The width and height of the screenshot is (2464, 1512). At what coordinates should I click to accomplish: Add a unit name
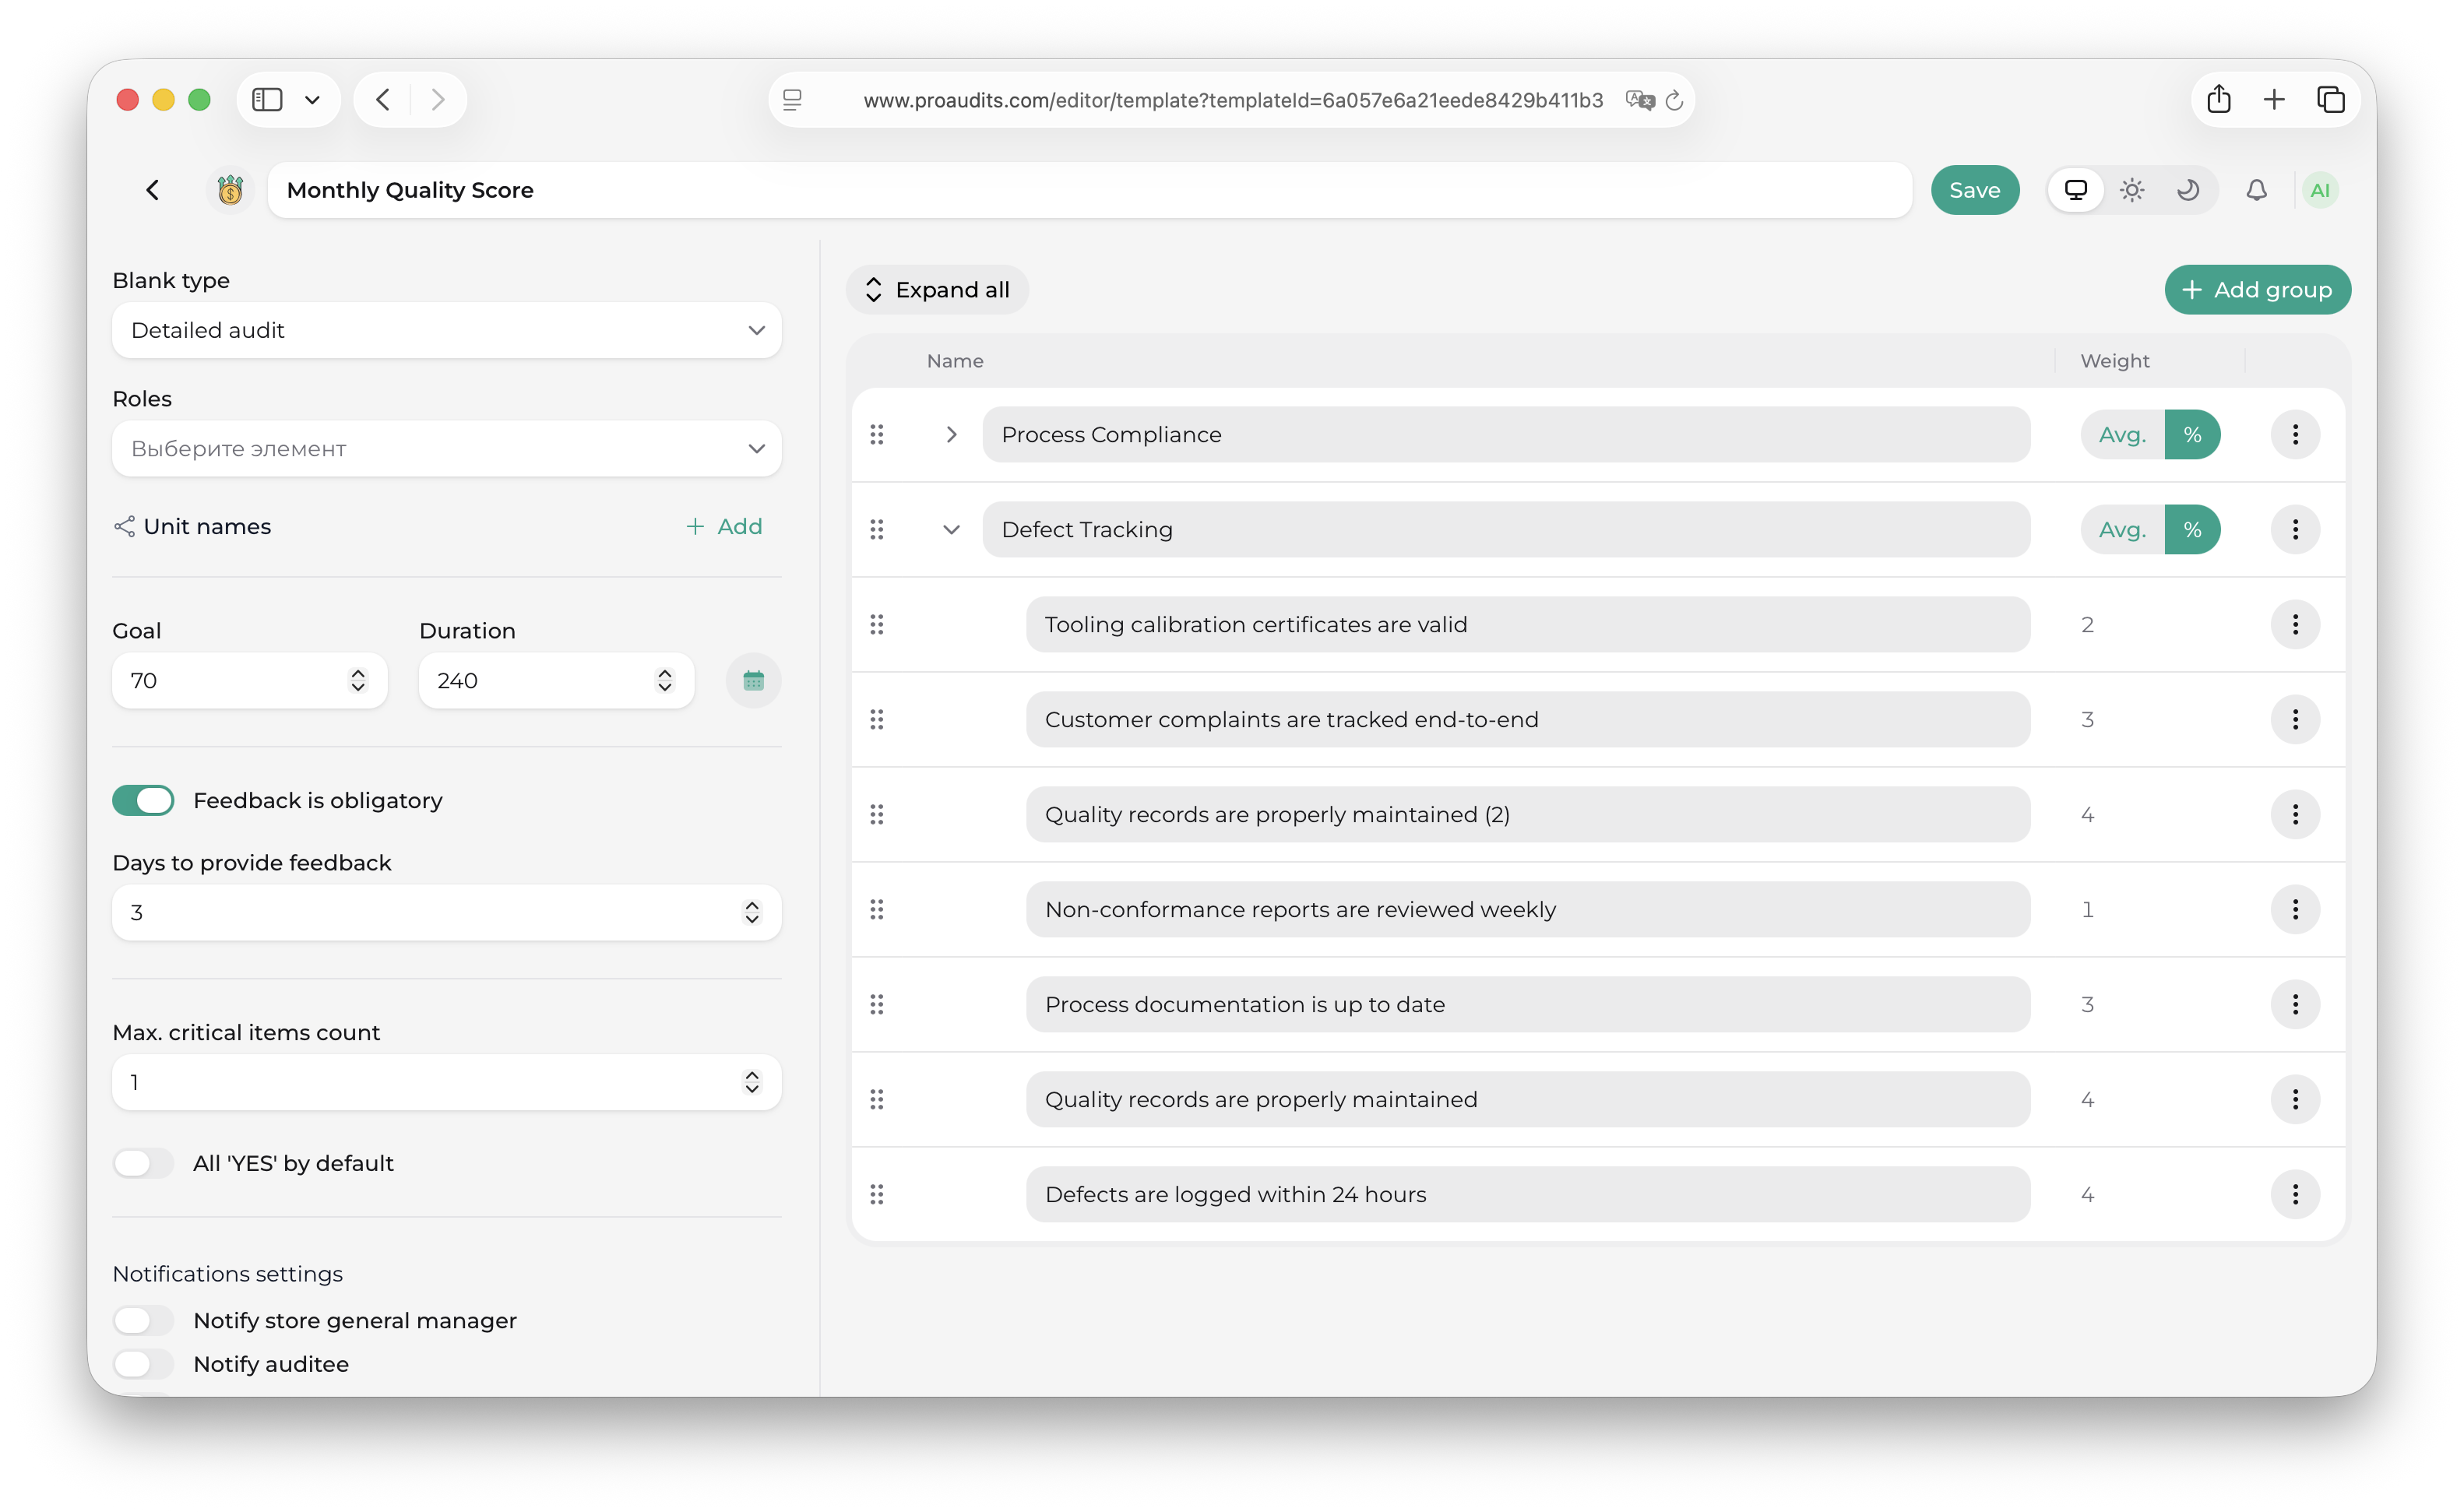[x=724, y=526]
